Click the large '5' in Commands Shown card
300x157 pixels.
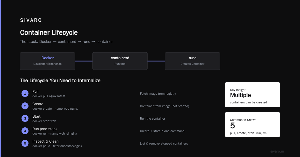[232, 125]
